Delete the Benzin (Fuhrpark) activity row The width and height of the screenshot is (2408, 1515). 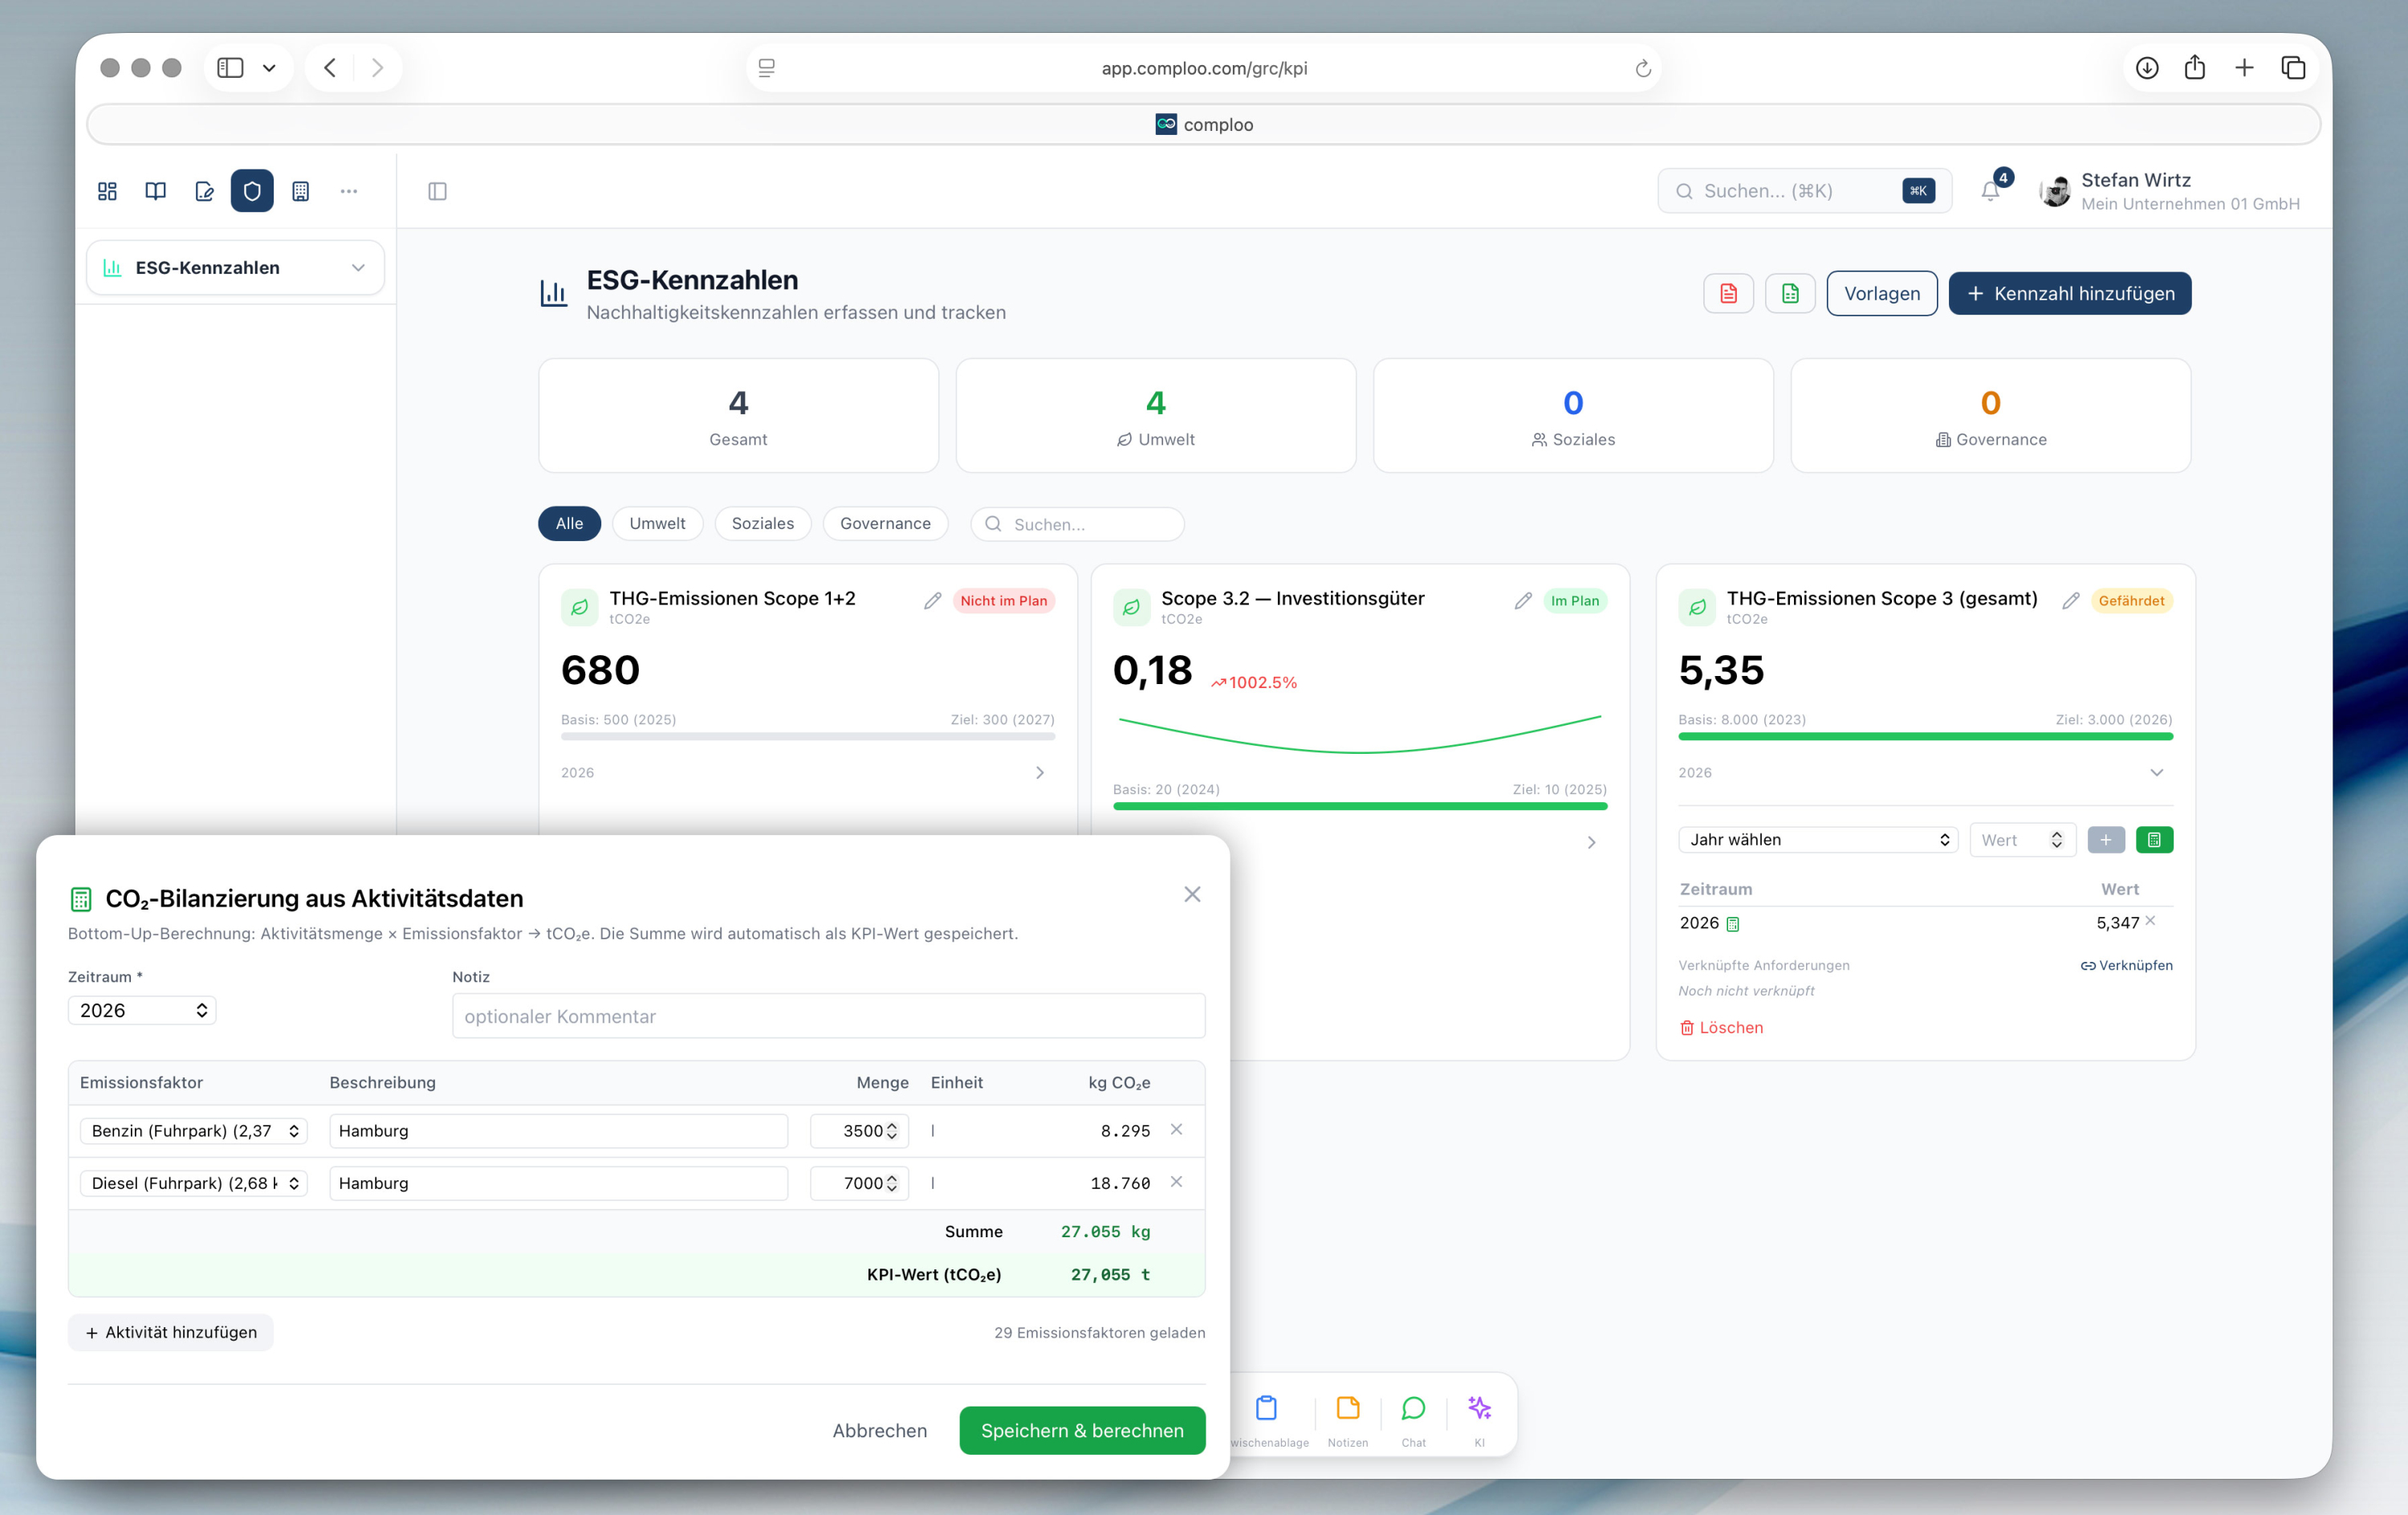[1176, 1129]
